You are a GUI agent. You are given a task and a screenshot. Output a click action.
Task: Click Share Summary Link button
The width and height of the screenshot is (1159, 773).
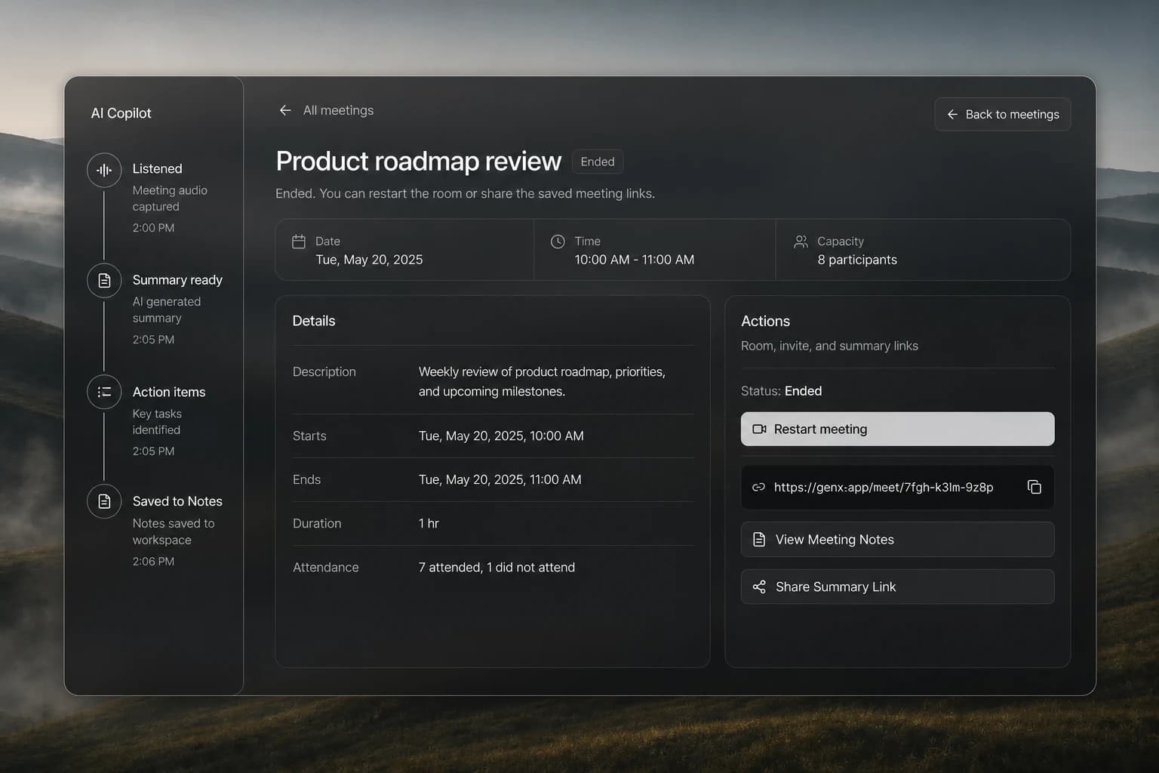click(x=897, y=587)
